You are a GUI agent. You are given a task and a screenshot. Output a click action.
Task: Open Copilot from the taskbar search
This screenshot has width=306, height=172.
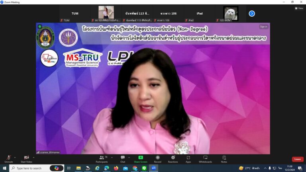(x=57, y=168)
